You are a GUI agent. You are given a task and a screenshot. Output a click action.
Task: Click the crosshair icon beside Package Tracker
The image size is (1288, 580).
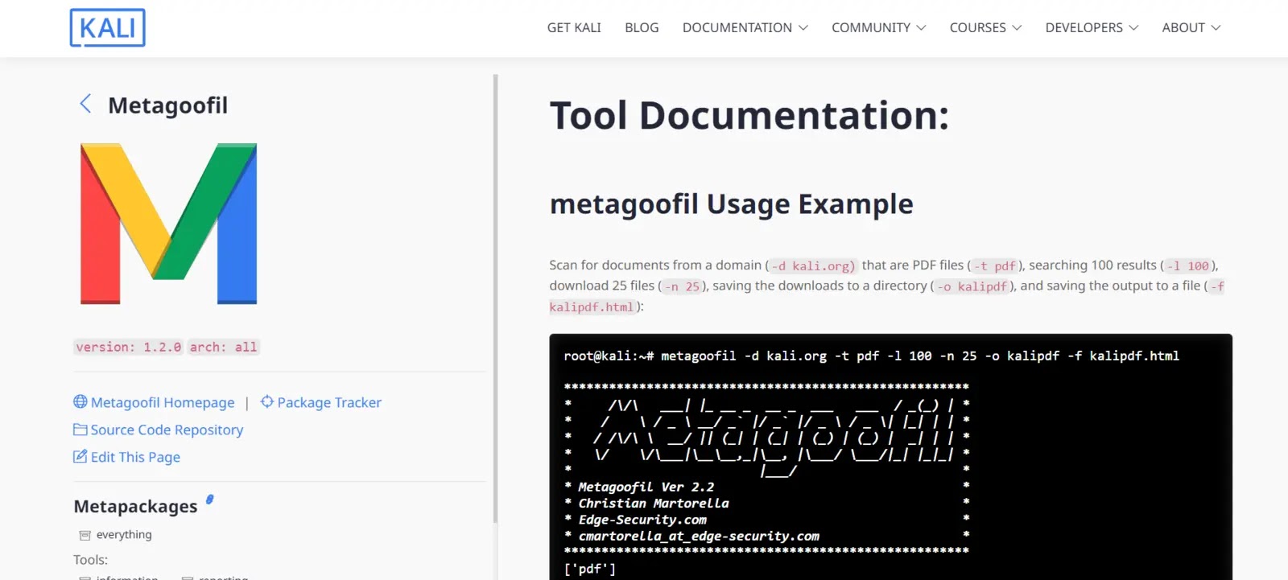coord(267,401)
